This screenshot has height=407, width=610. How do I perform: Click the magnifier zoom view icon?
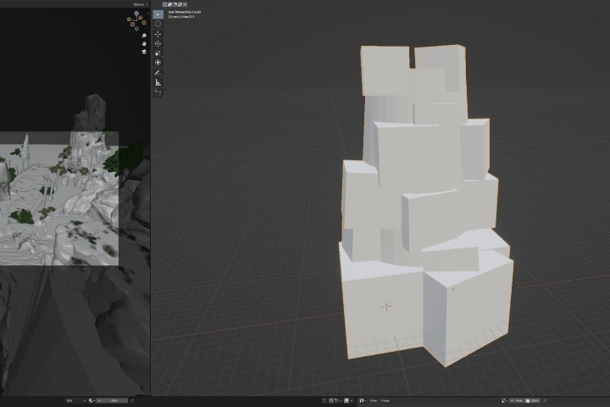[x=144, y=36]
